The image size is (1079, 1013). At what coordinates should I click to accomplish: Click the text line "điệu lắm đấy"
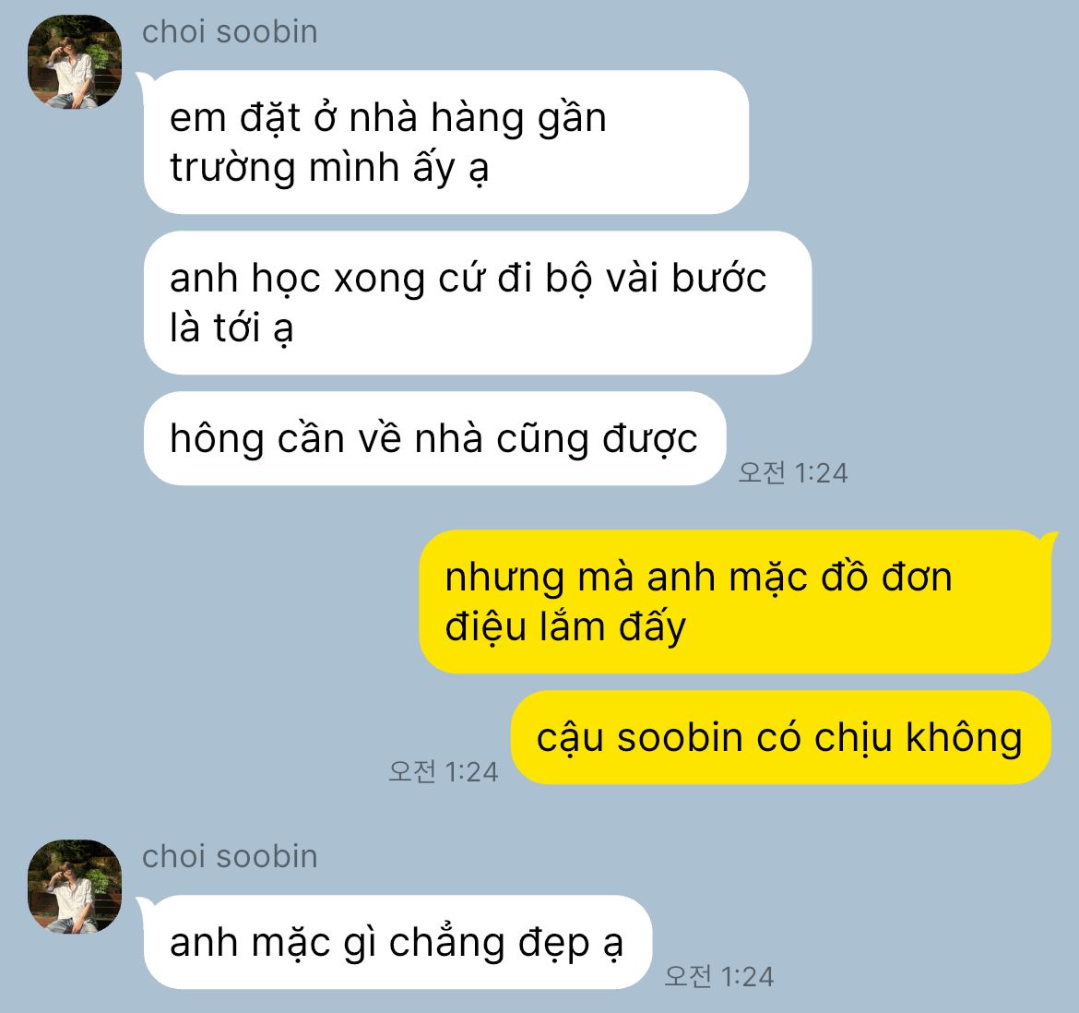click(565, 627)
